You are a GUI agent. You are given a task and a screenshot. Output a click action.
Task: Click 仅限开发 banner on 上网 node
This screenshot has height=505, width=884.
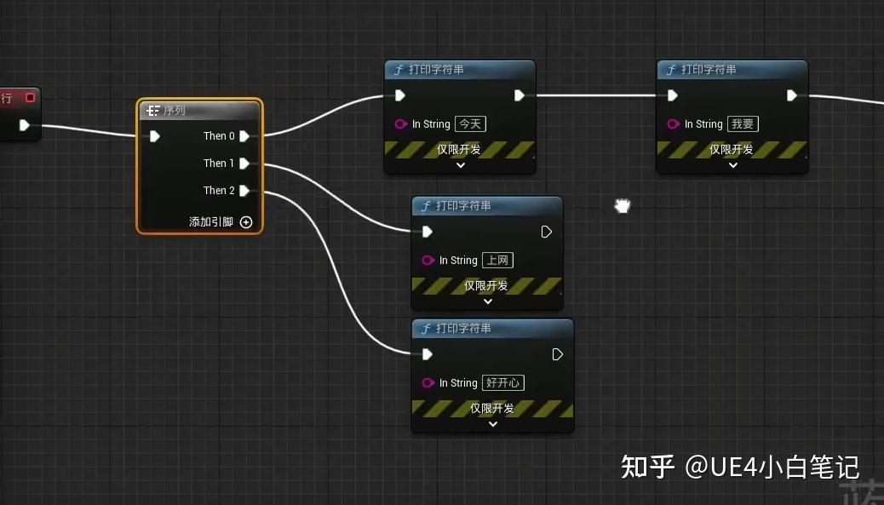point(486,286)
